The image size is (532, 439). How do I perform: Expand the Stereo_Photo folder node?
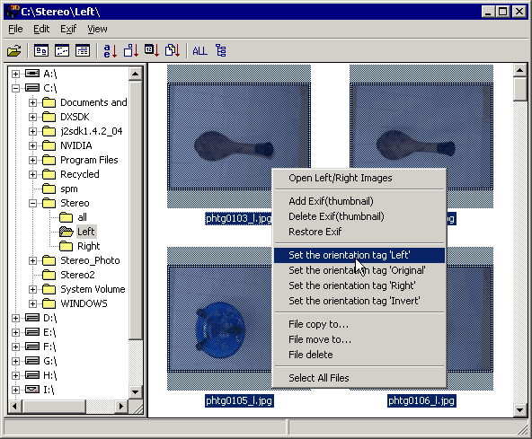point(32,260)
